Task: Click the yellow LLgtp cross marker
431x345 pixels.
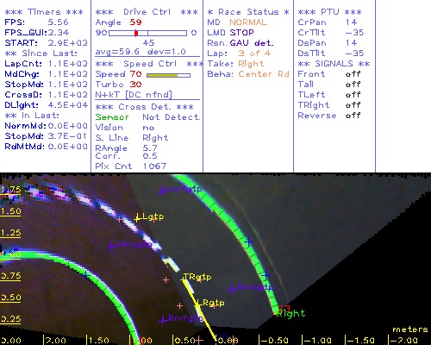Action: 138,218
